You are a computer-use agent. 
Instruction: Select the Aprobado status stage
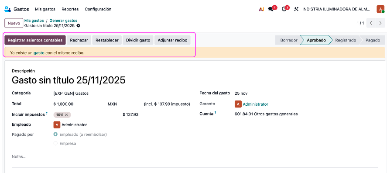(x=316, y=40)
